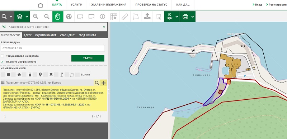Click the globe full extent icon
Viewport: 287px width, 139px height.
point(69,16)
